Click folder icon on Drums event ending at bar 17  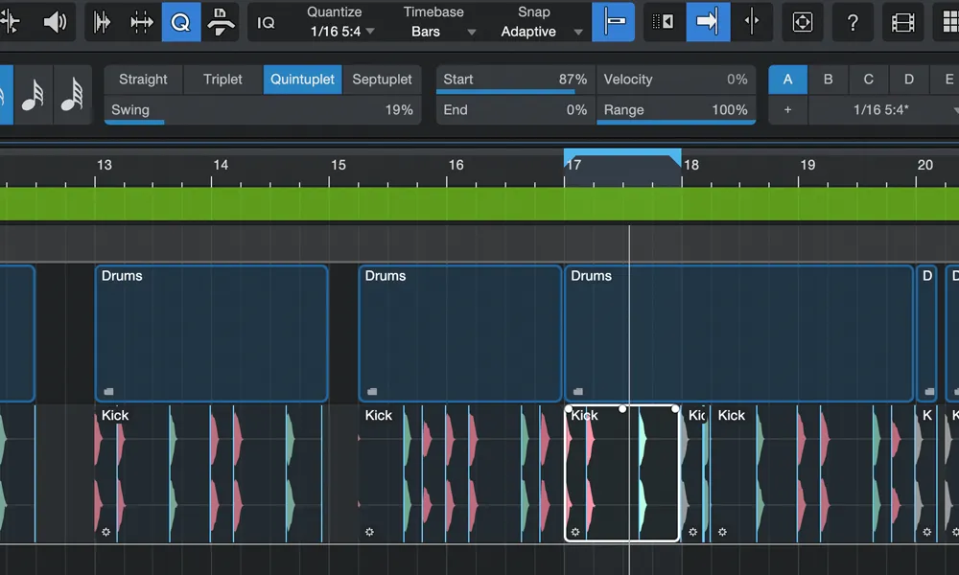372,392
